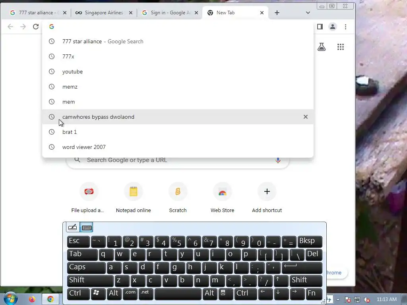The image size is (407, 305).
Task: Click the Search Google or type a URL box
Action: coord(178,160)
